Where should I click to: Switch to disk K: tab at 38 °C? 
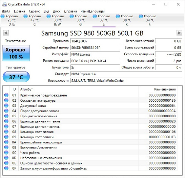click(x=127, y=20)
